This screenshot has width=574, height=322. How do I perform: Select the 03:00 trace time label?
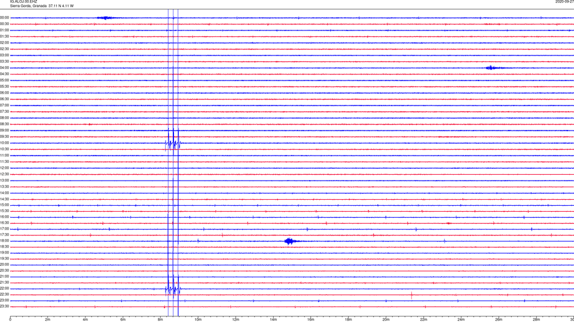pyautogui.click(x=5, y=55)
